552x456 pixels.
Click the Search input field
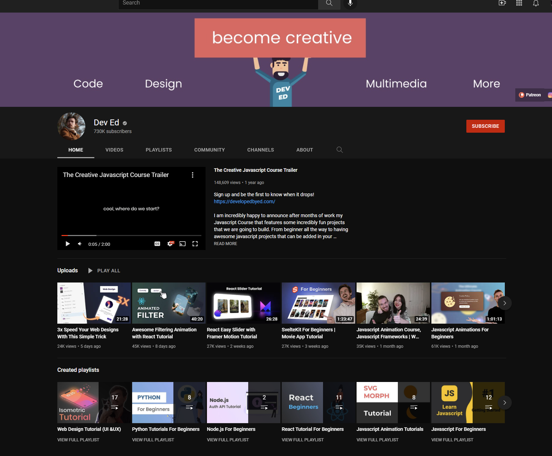pyautogui.click(x=218, y=3)
